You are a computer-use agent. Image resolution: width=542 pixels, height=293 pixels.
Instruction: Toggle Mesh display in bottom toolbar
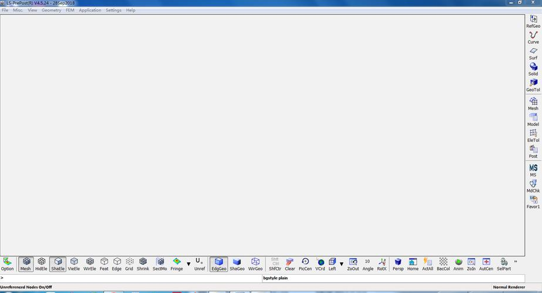(25, 264)
